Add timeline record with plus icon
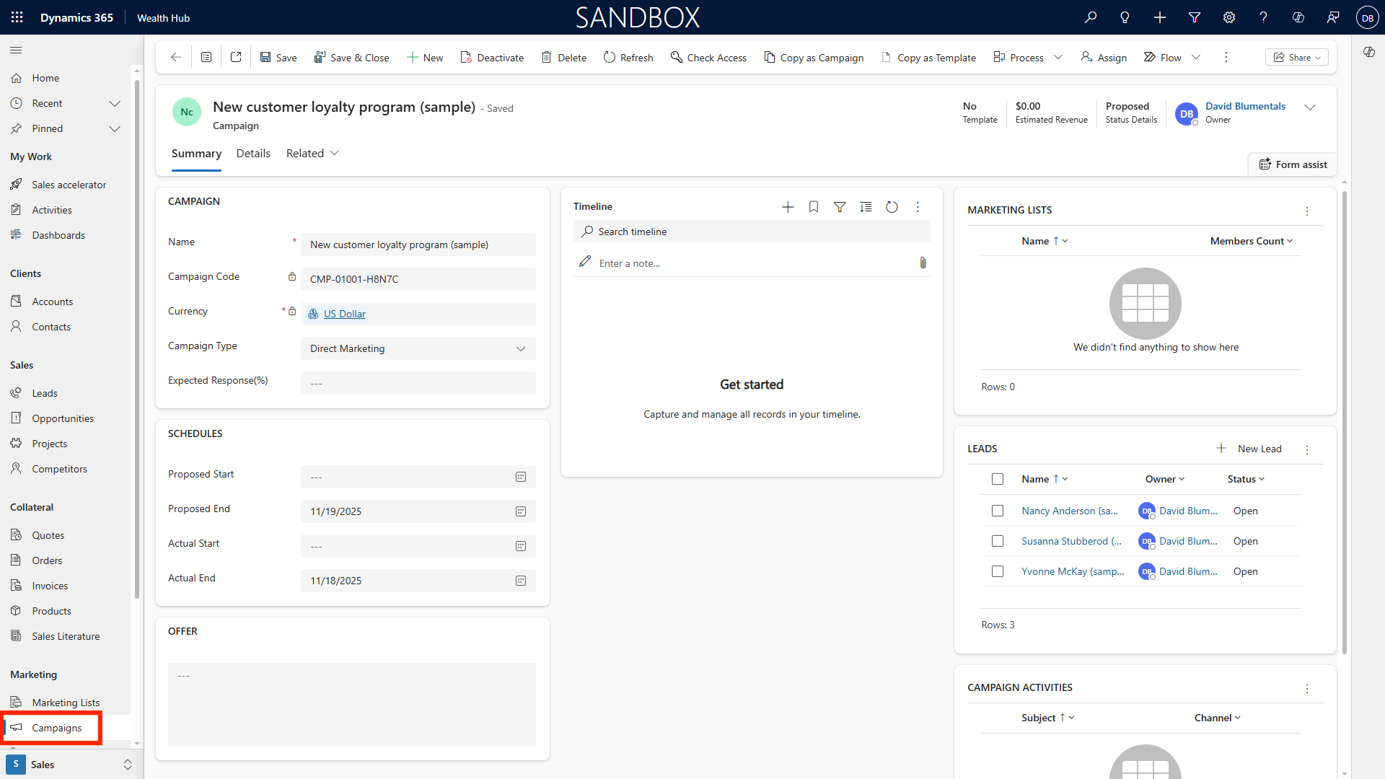Viewport: 1385px width, 779px height. click(x=788, y=207)
